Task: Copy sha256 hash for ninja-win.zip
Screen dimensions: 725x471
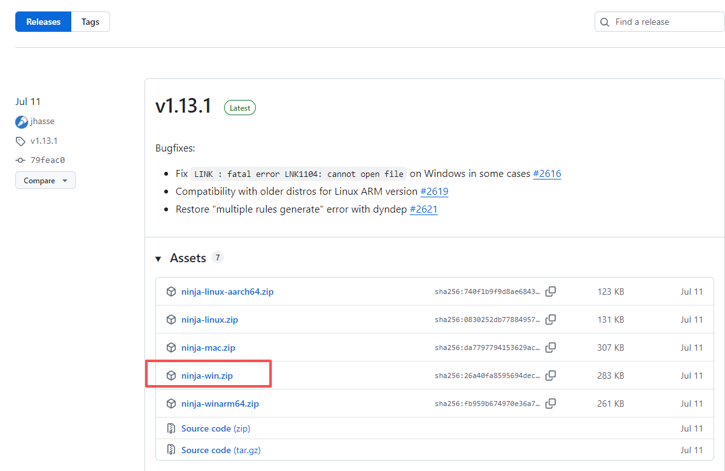Action: coord(550,376)
